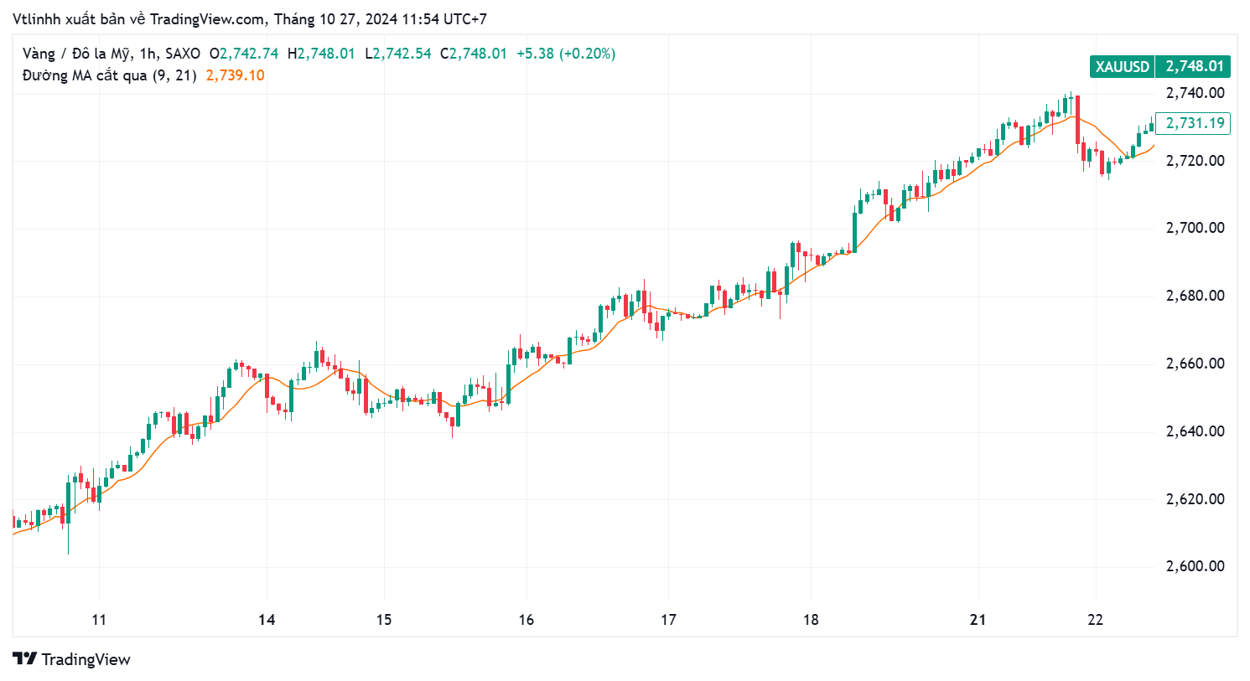
Task: Click the XAUUSD symbol price tag
Action: coord(1122,66)
